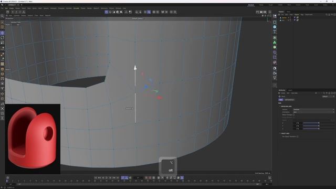Add new document tab with plus icon
336x189 pixels.
click(22, 5)
